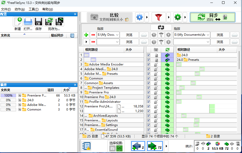Open synchronization settings green gear

(178, 17)
